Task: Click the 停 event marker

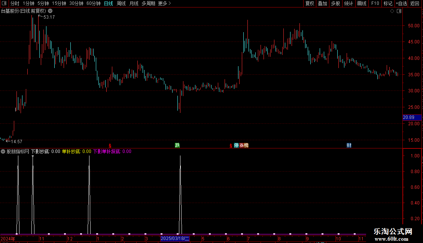Action: click(x=236, y=145)
